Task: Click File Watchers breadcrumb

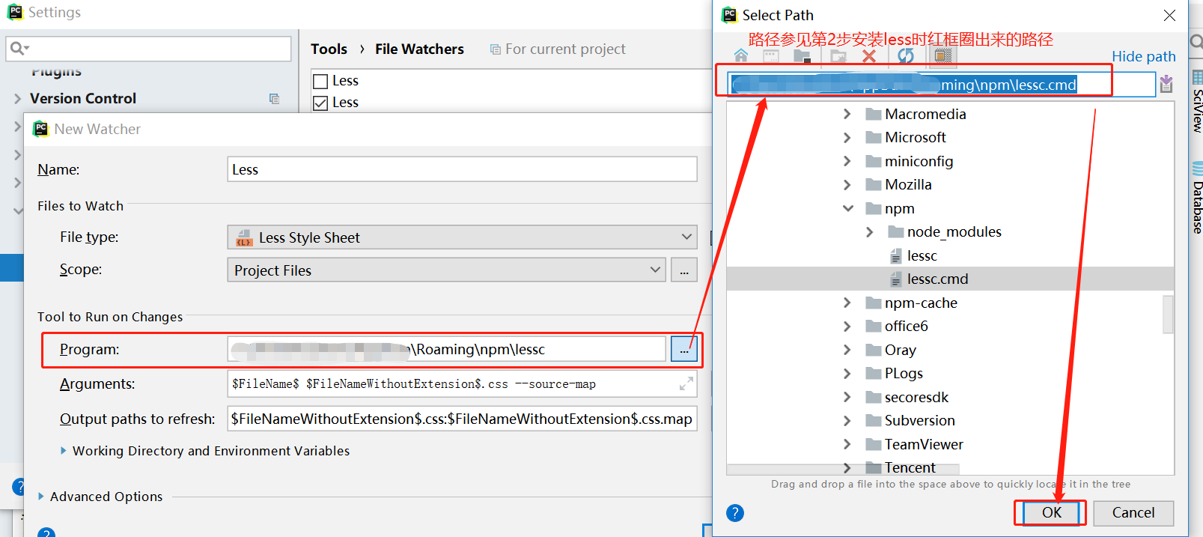Action: point(419,49)
